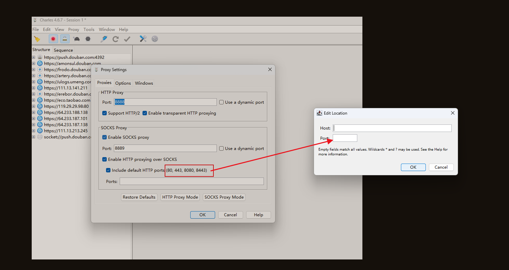The image size is (509, 270).
Task: Expand the 64.233.188.138 tree node
Action: (34, 113)
